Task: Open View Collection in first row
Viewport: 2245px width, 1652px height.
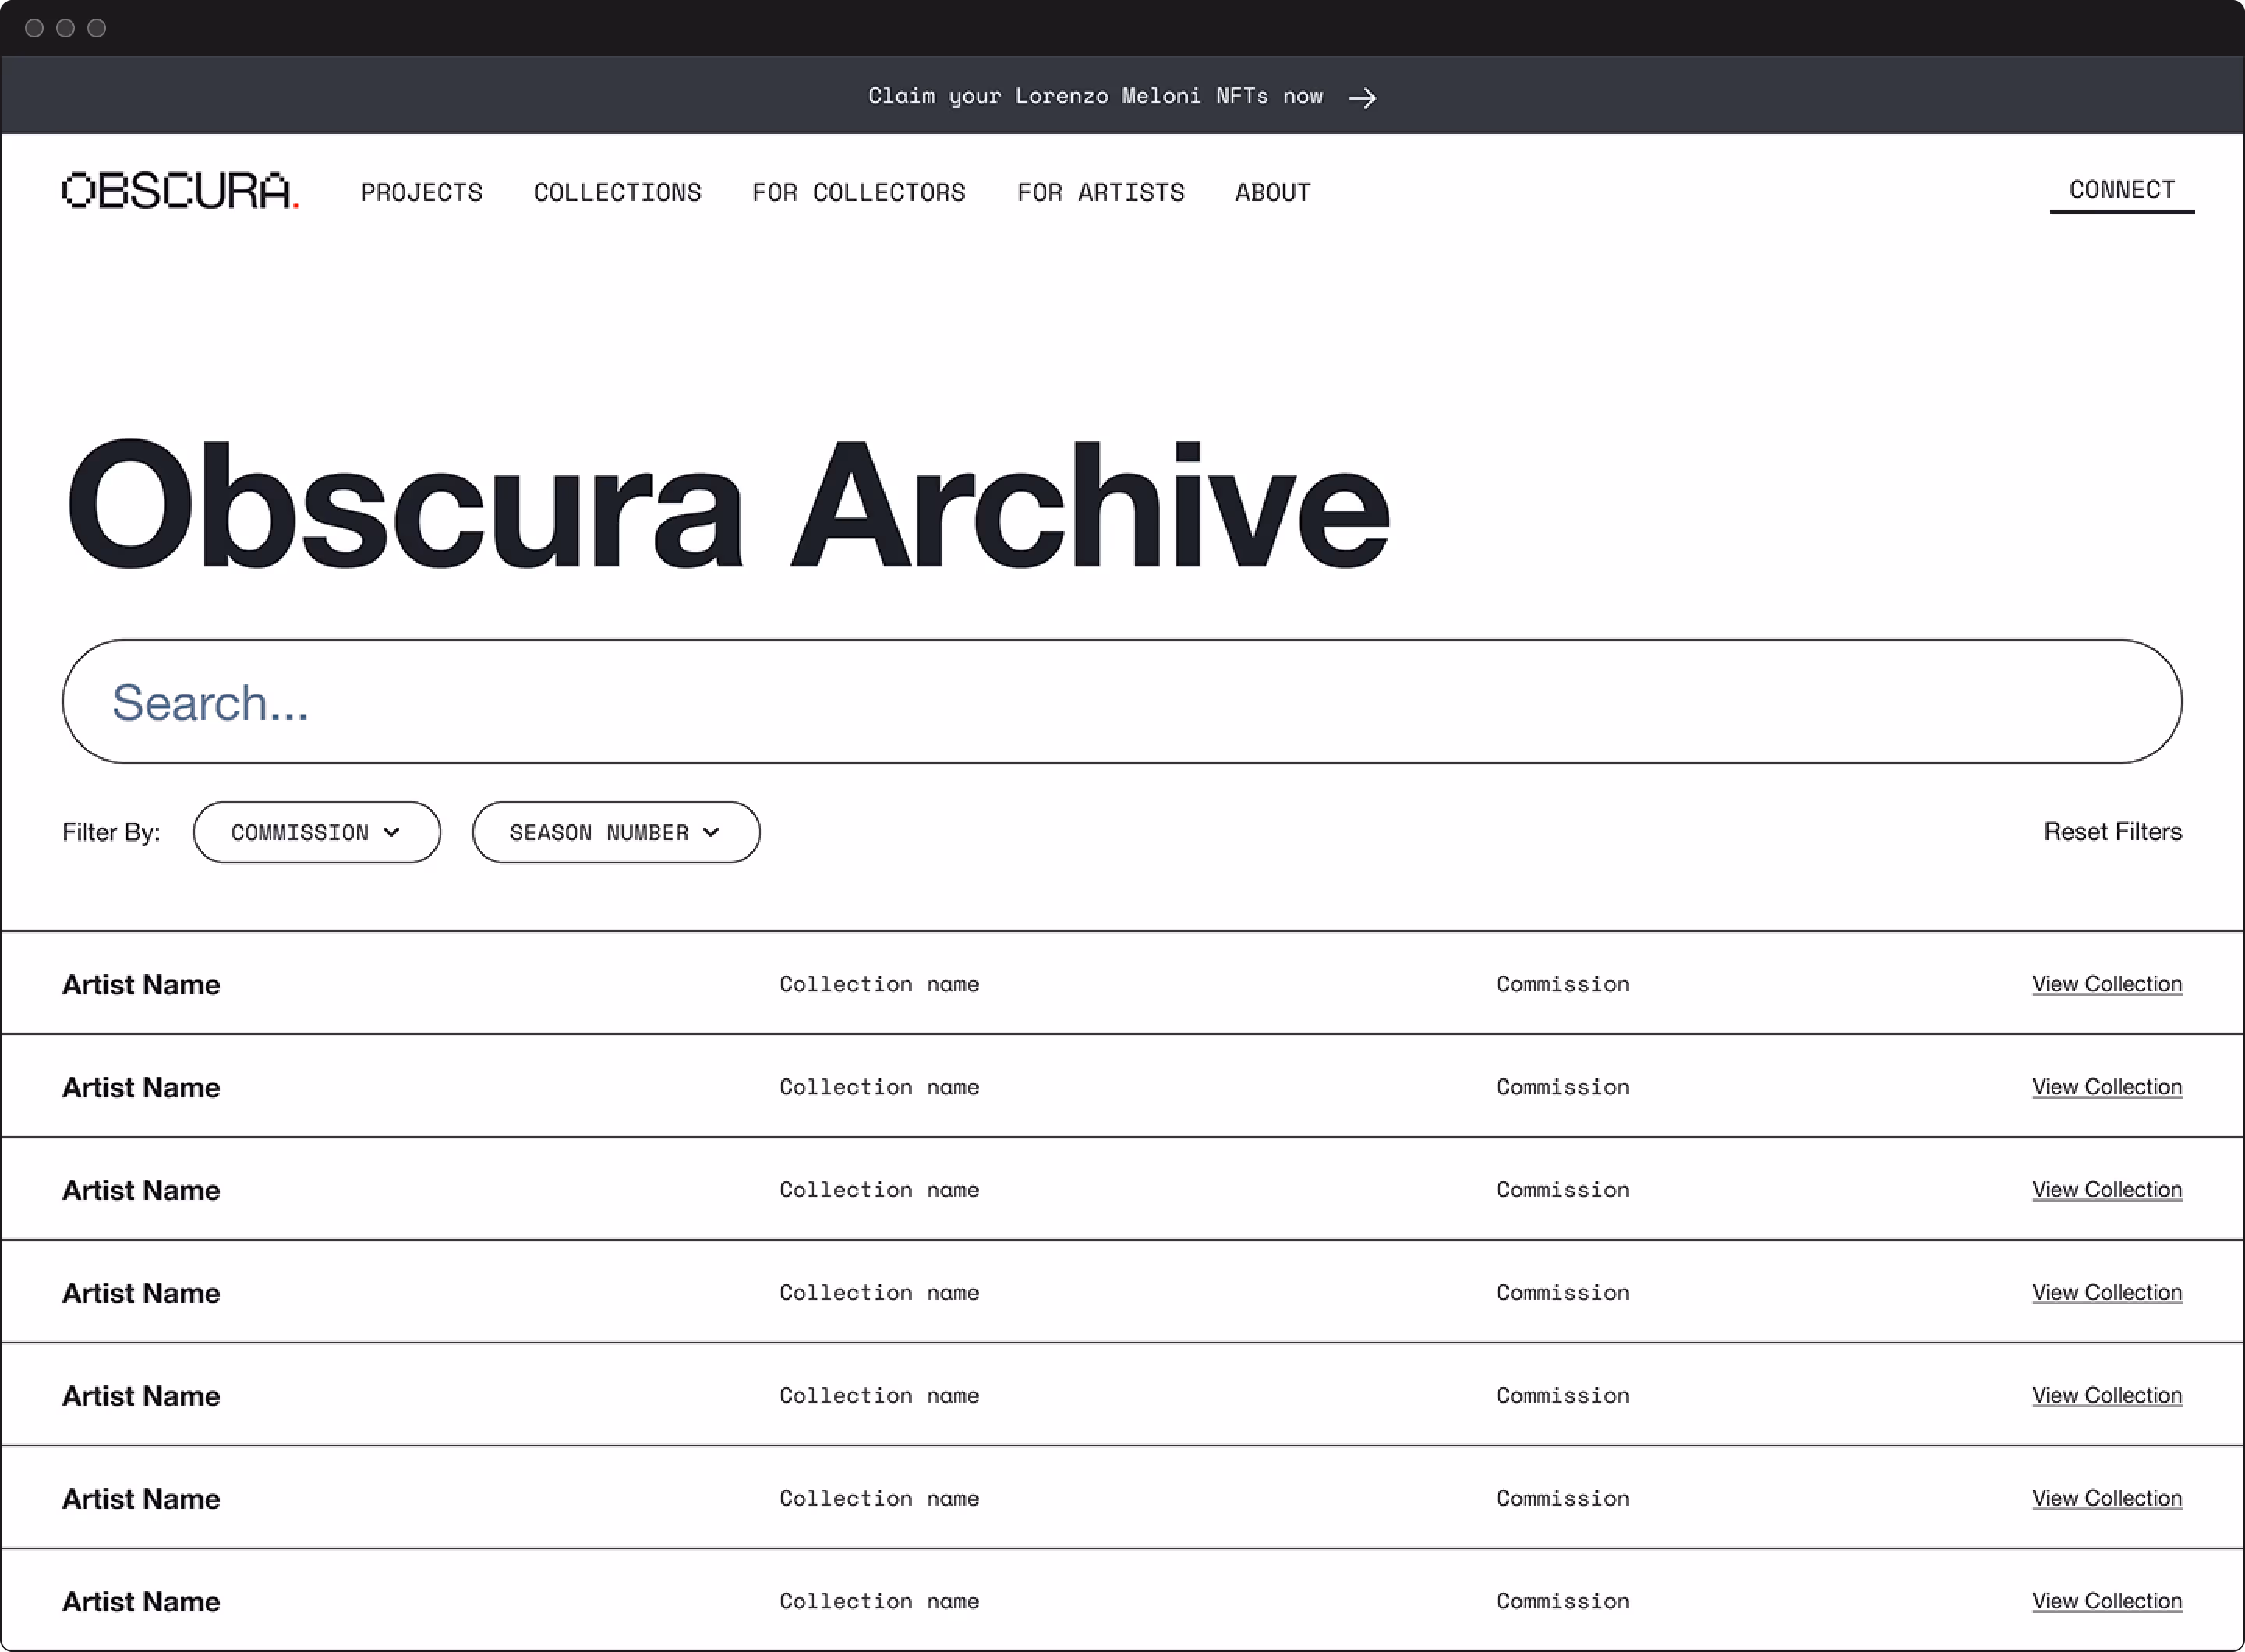Action: click(2106, 984)
